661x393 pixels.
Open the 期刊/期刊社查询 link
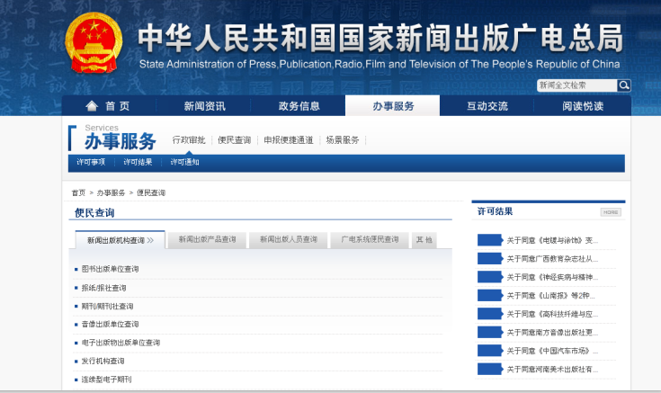(x=107, y=306)
